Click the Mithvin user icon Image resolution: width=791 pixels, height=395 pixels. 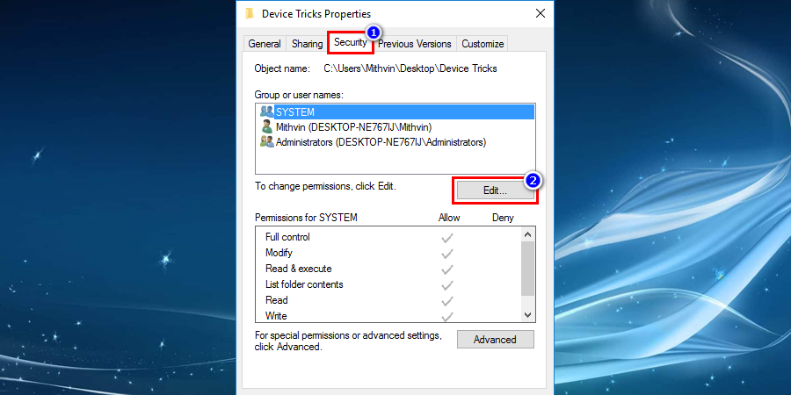tap(266, 127)
